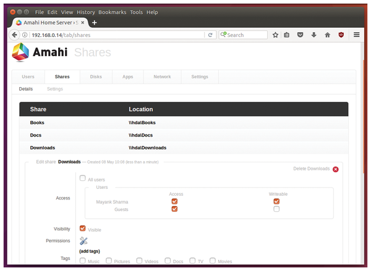Click the (add tags) link
This screenshot has height=271, width=371.
tap(90, 251)
